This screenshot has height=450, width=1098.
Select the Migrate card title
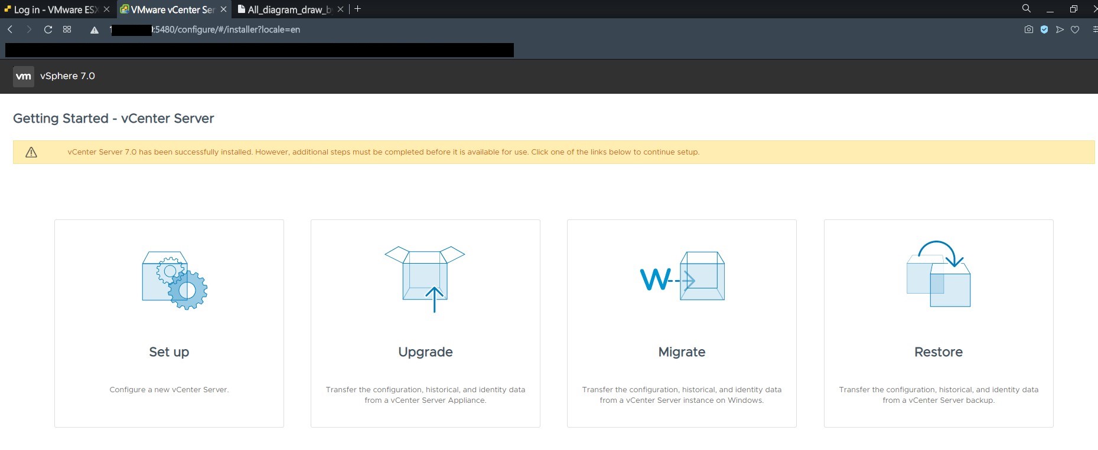tap(682, 352)
